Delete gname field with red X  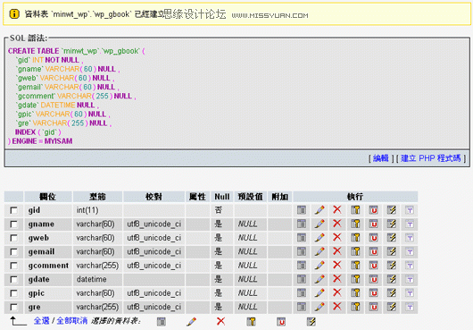click(337, 224)
